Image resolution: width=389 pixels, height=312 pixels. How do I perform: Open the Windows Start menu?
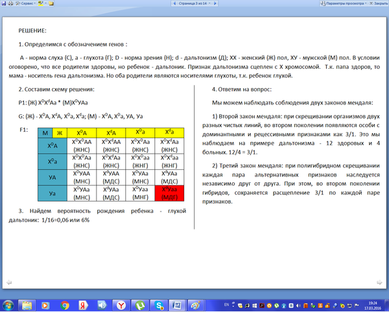pos(8,304)
